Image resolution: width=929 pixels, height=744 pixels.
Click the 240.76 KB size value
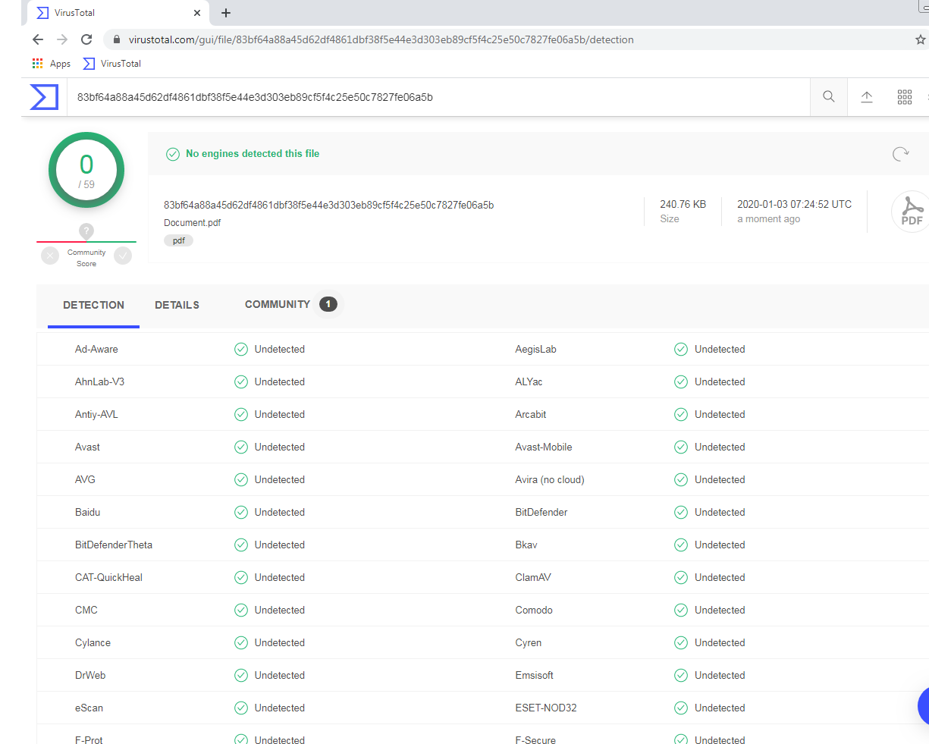click(683, 204)
